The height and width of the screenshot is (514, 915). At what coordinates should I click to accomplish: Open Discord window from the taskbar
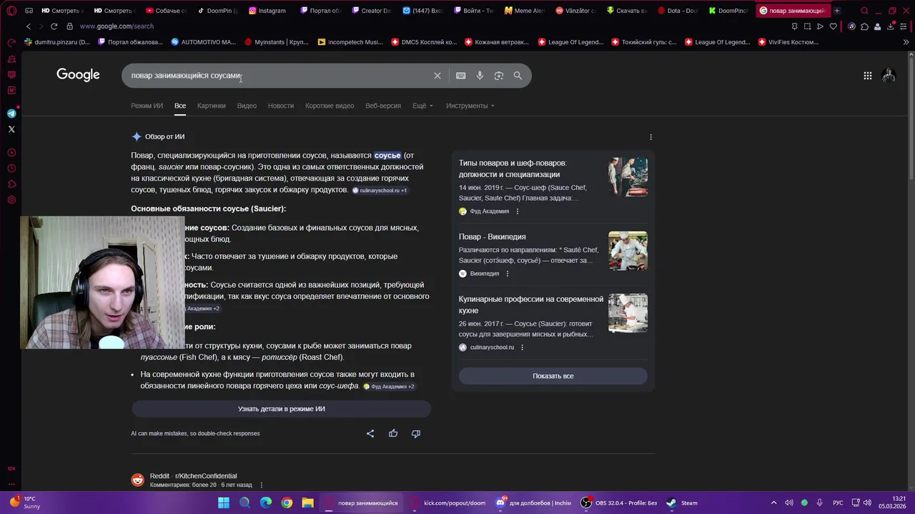pos(535,503)
